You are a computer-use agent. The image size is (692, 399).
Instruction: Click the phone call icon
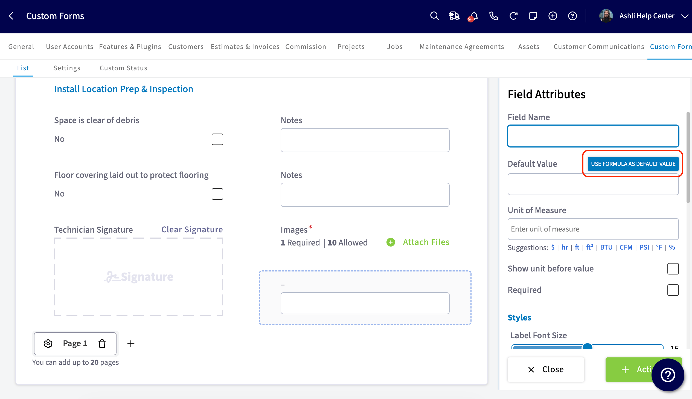coord(494,16)
